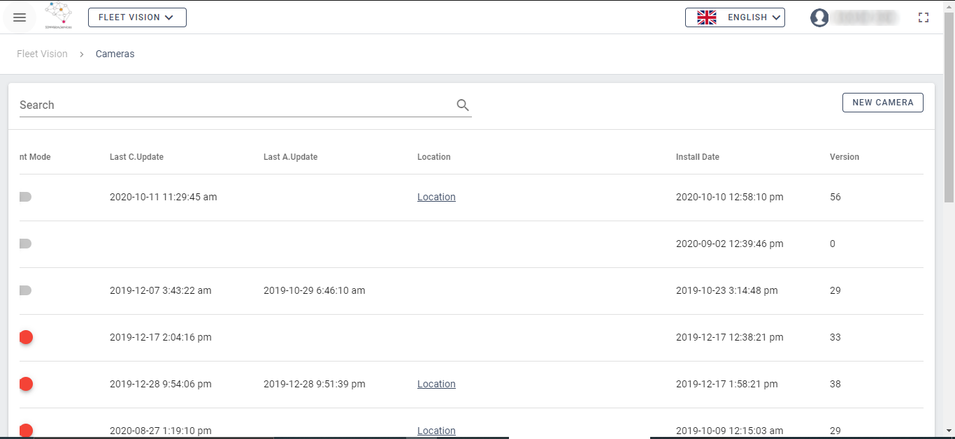Click the Version column header
955x439 pixels.
click(x=845, y=157)
